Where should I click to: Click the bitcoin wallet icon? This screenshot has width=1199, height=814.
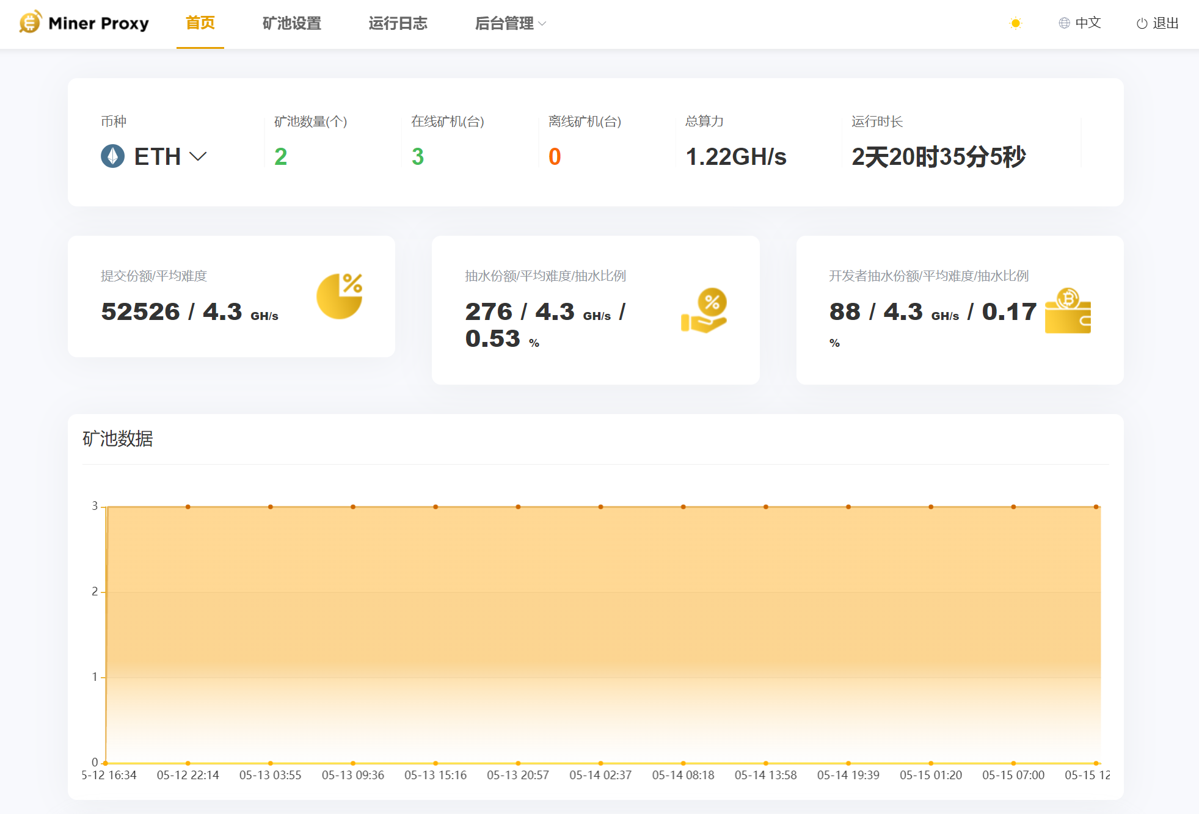1068,311
